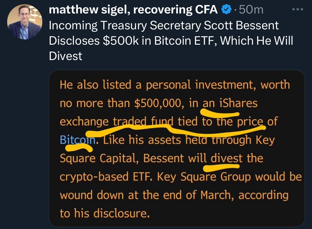Click the word Divest ending the tweet
The height and width of the screenshot is (229, 312).
66,56
